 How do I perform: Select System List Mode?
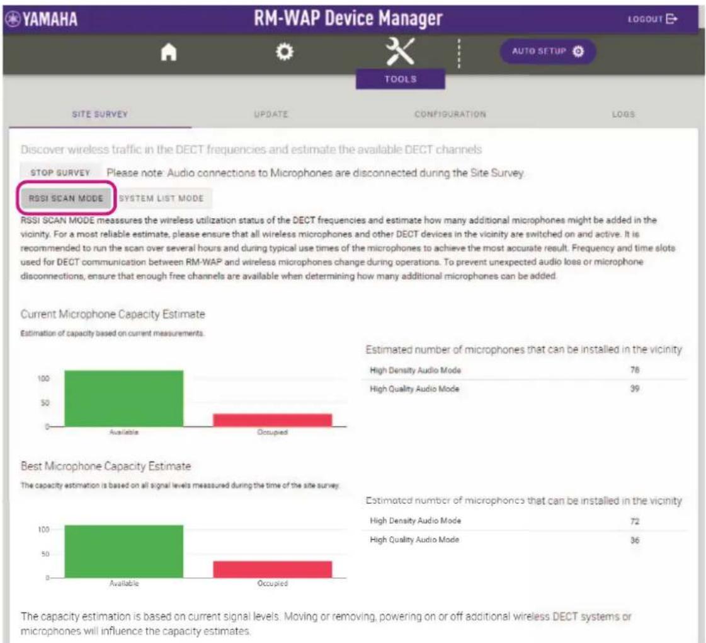point(161,199)
